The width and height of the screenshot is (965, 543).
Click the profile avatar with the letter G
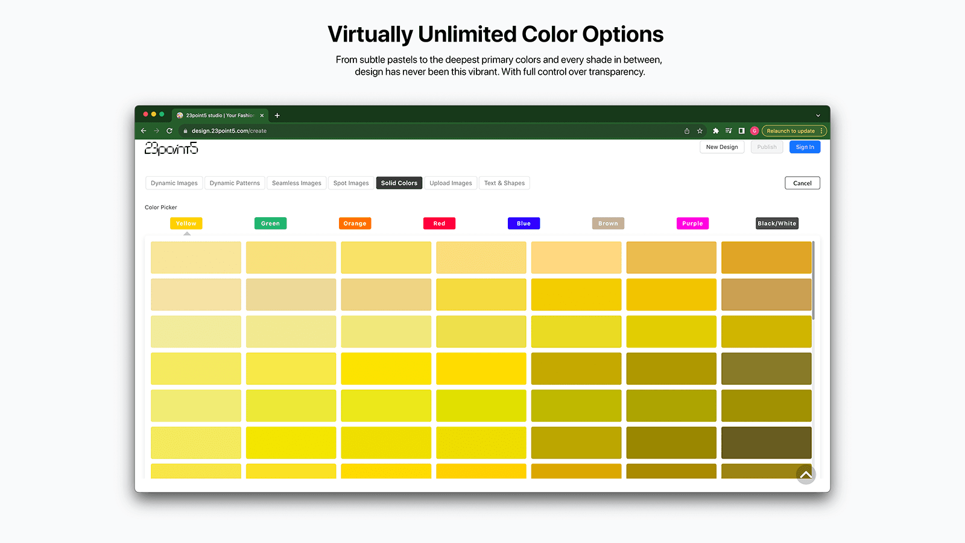click(755, 130)
